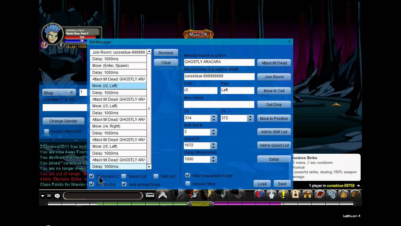
Task: Open the character silhouette icon
Action: [271, 195]
